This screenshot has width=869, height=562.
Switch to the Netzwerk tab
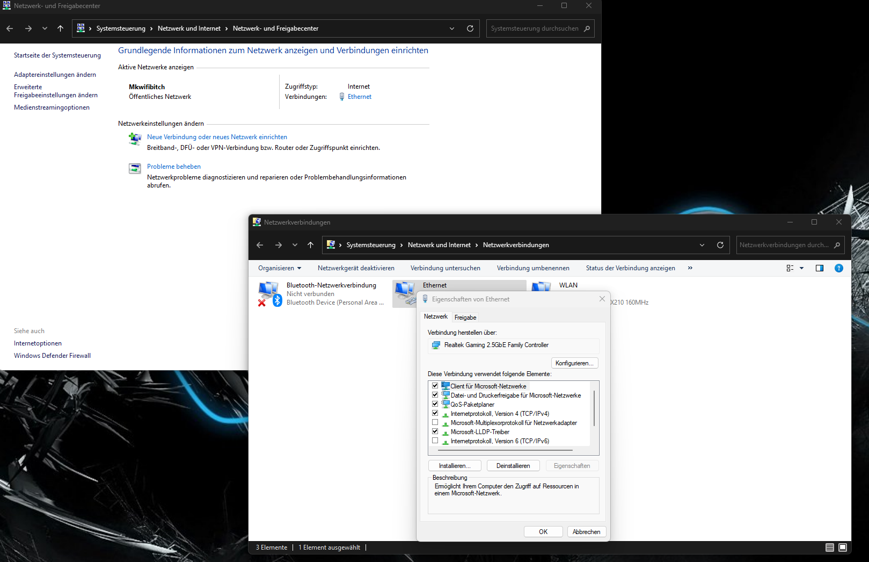[436, 316]
